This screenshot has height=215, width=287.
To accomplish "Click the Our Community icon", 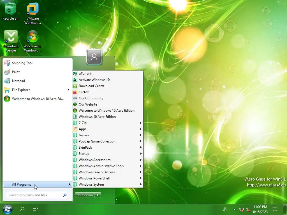I will 75,98.
